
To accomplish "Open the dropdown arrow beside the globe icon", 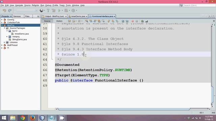I will (44, 10).
